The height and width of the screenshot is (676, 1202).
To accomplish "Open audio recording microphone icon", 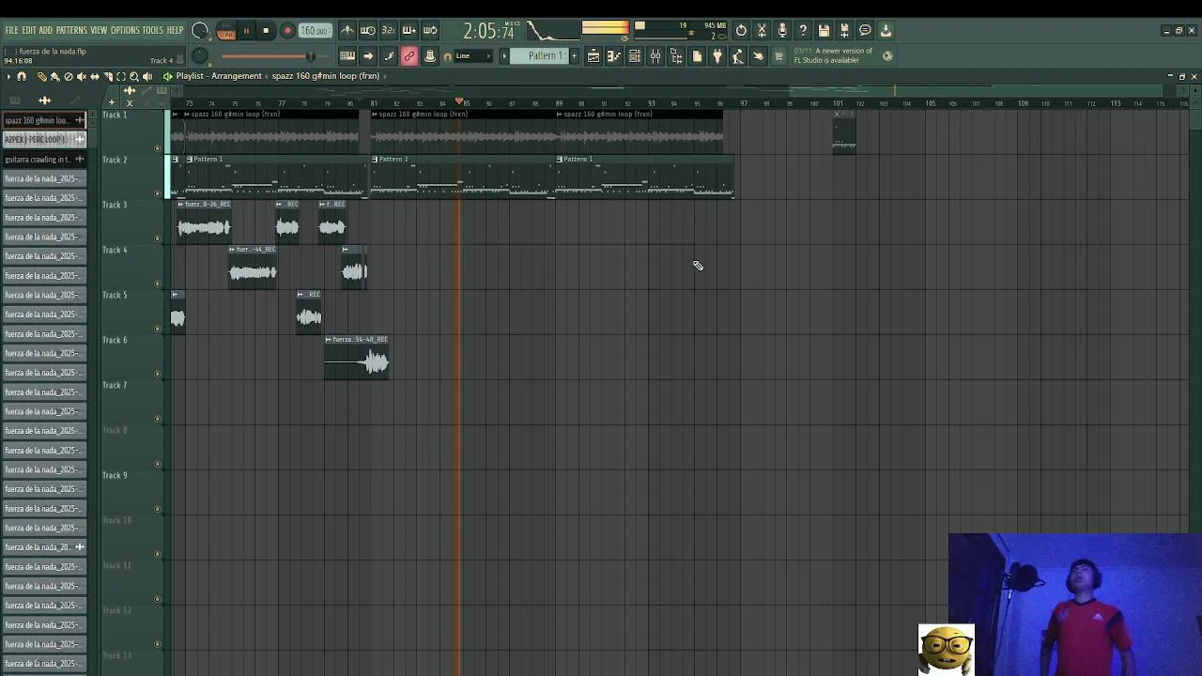I will click(782, 30).
